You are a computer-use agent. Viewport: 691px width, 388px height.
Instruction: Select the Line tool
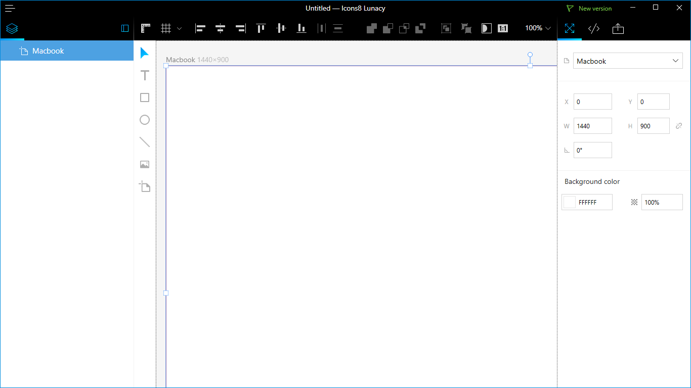(145, 142)
